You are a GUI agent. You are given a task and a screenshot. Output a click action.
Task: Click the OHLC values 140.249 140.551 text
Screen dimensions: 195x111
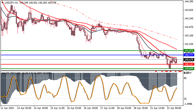(29, 3)
